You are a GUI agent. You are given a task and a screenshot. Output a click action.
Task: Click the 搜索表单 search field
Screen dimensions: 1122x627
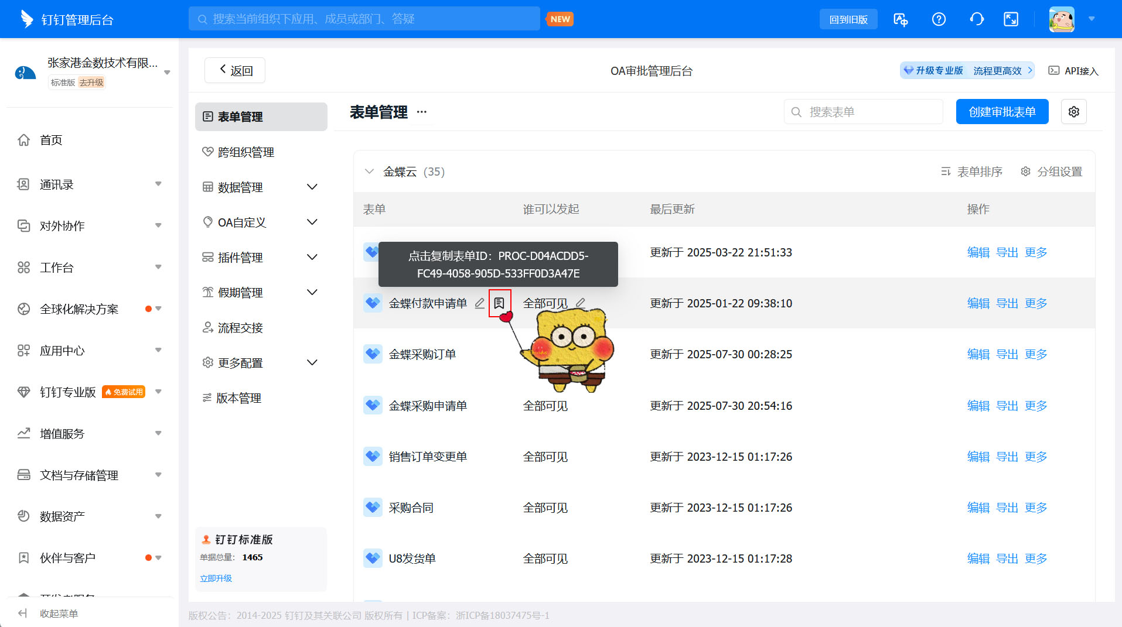click(x=863, y=111)
